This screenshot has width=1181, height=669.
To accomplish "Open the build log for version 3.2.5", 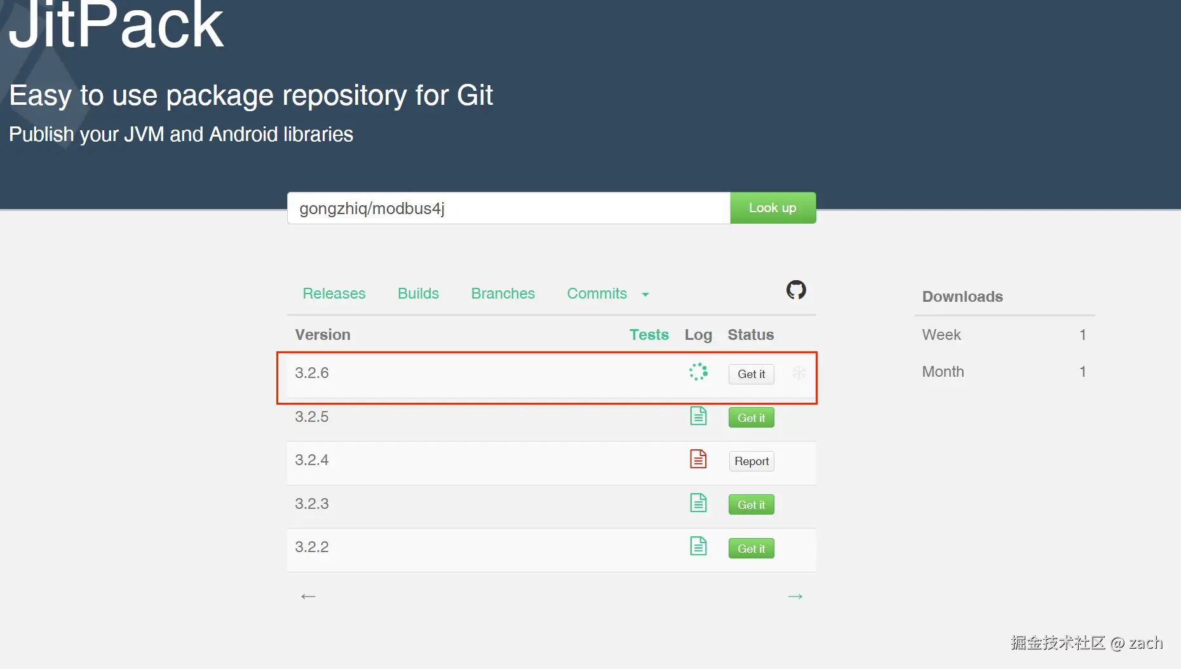I will coord(698,416).
